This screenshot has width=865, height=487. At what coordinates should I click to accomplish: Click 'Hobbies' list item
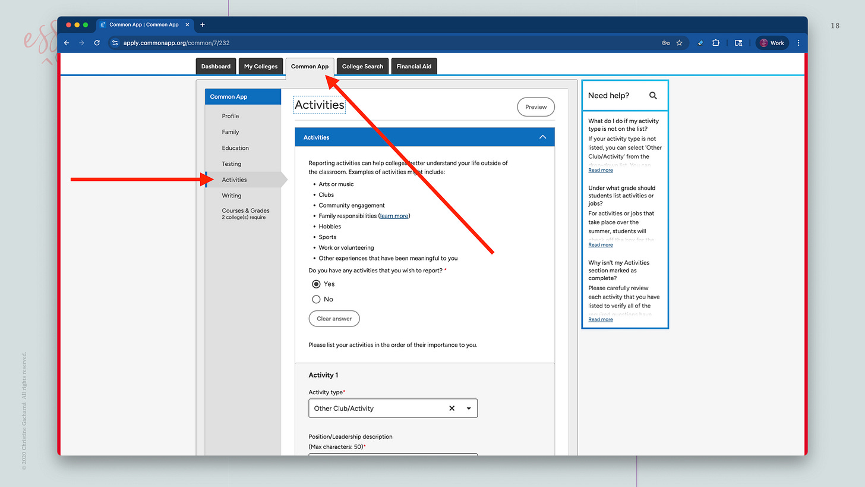tap(330, 227)
